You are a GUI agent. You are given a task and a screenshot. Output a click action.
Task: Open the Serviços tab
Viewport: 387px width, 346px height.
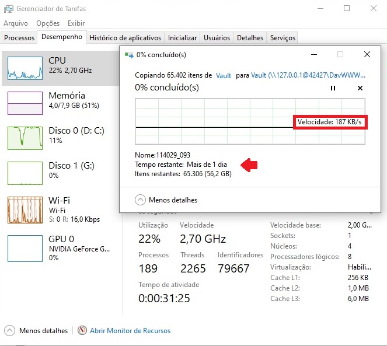[x=283, y=38]
